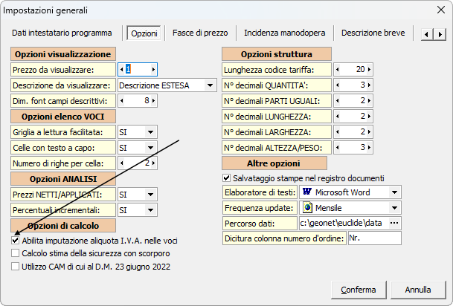Image resolution: width=453 pixels, height=306 pixels.
Task: Check Utilizzo CAM di cui al D.M. 2022
Action: point(16,266)
